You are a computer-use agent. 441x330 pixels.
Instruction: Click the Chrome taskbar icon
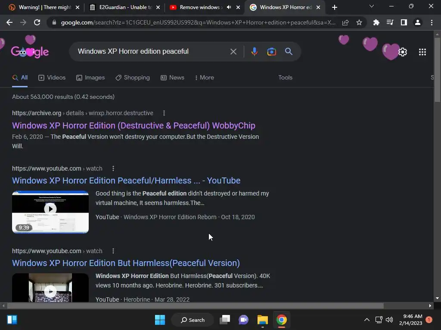[x=281, y=320]
